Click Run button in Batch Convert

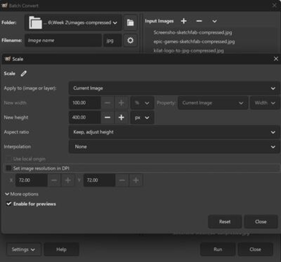point(218,249)
